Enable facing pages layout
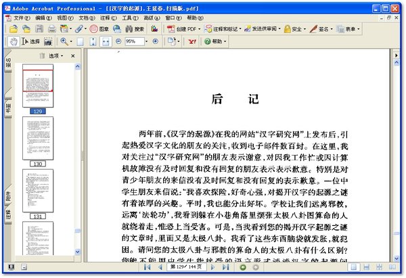 tap(392, 267)
